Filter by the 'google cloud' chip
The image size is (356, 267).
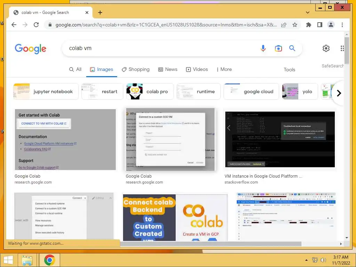(251, 91)
